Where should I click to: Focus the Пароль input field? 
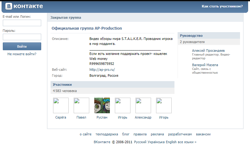pos(22,37)
